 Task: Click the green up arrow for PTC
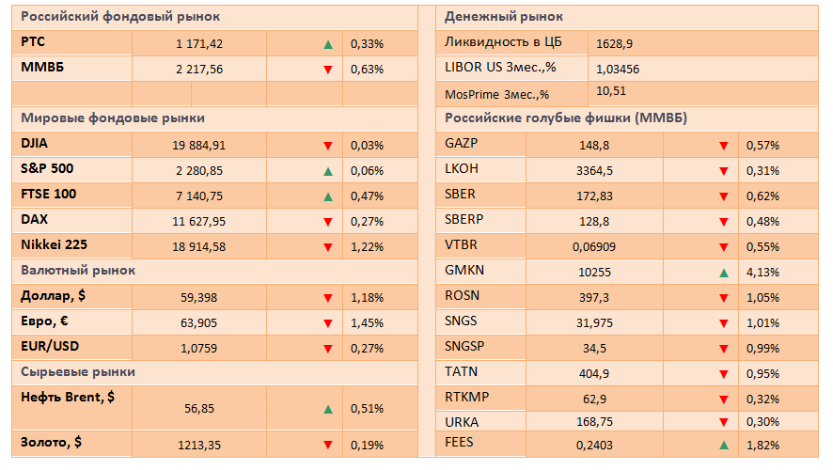(327, 43)
